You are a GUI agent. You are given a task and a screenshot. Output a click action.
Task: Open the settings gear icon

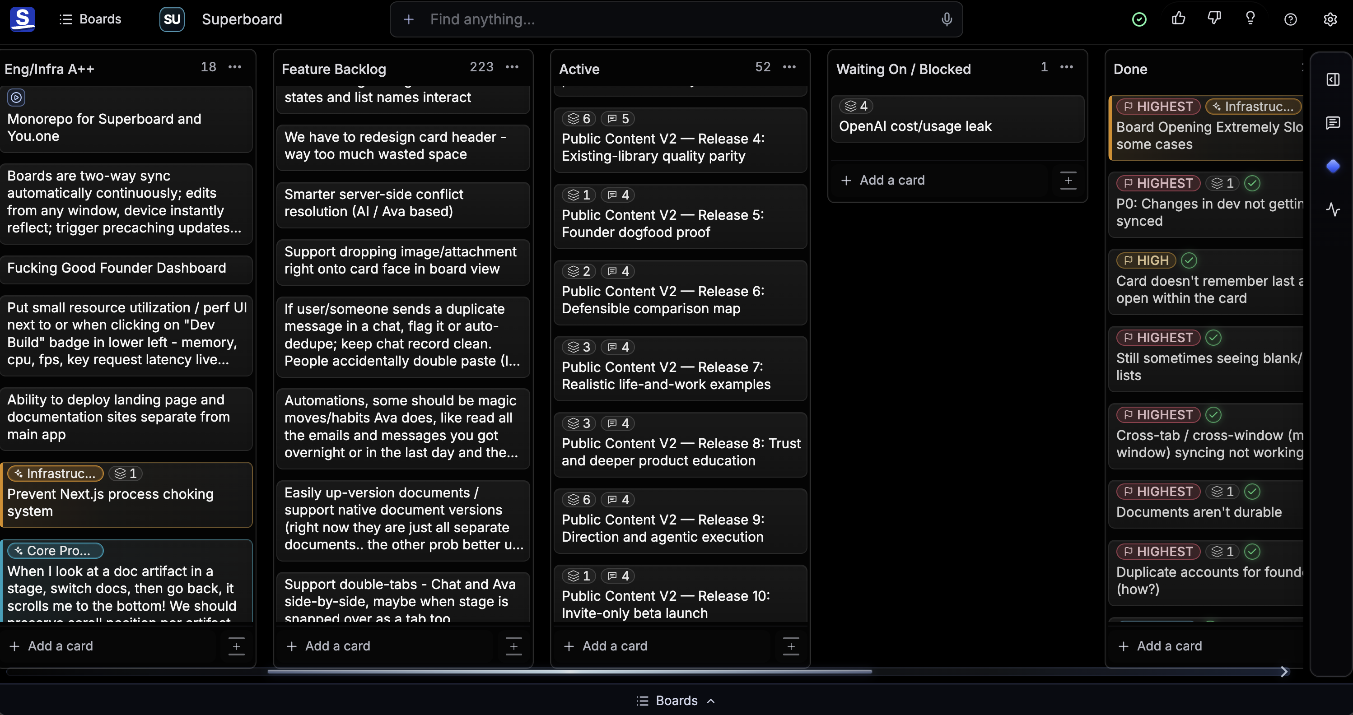(x=1330, y=19)
